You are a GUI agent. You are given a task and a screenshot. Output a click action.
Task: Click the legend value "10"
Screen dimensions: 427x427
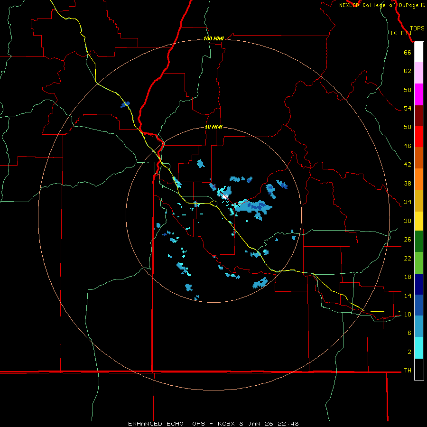coord(408,315)
